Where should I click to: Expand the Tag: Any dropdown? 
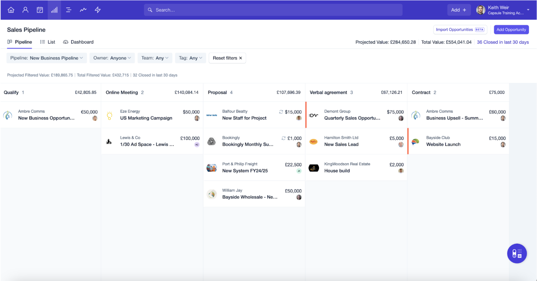pos(190,58)
